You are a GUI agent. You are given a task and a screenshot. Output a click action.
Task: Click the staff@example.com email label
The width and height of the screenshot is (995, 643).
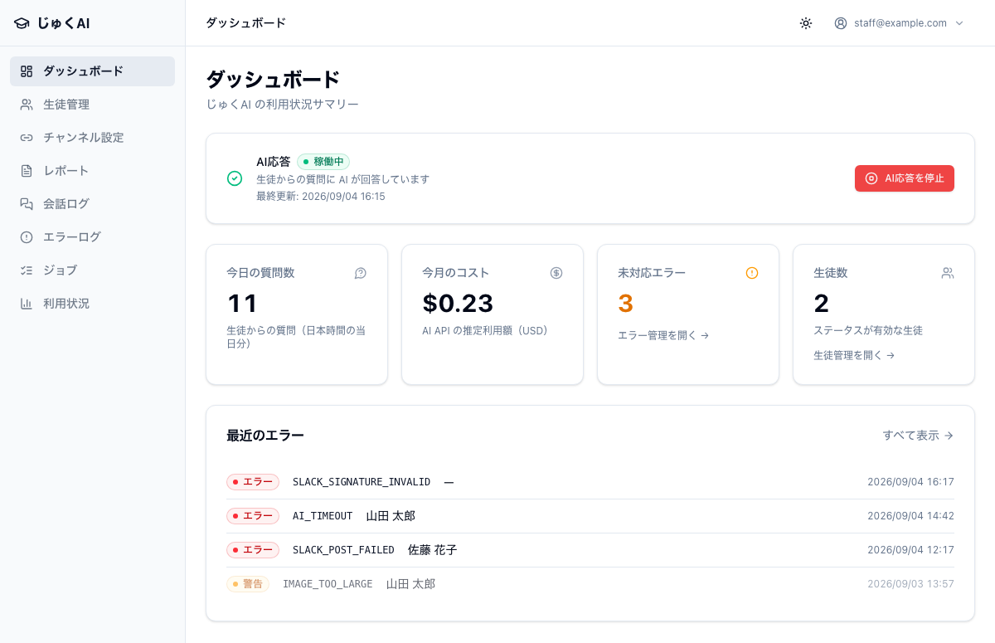coord(900,23)
